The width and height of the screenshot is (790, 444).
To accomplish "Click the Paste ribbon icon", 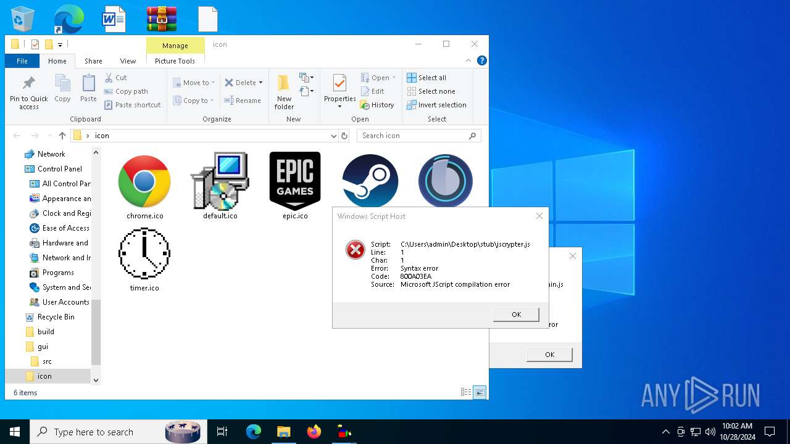I will point(88,88).
